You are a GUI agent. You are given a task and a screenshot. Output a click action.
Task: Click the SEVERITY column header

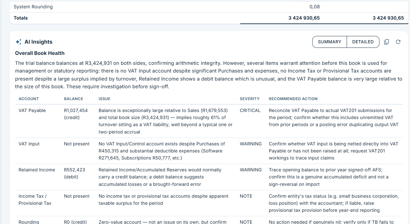[250, 99]
